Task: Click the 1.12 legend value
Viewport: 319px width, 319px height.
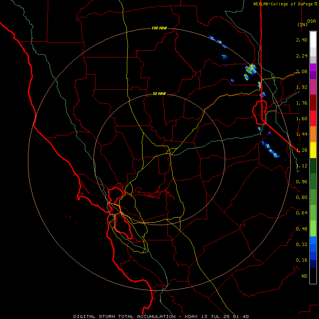Action: click(x=302, y=166)
